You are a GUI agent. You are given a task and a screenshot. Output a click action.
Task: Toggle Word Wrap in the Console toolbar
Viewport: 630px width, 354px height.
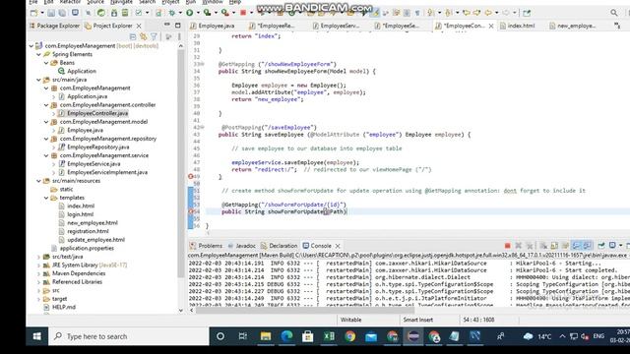coord(565,246)
